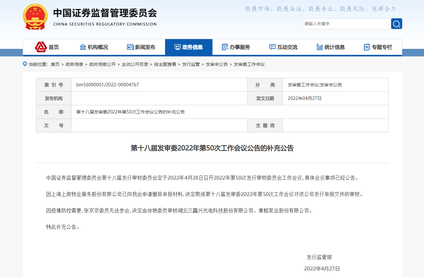Click category value 发审委工作会议;发审会公告

[315, 85]
